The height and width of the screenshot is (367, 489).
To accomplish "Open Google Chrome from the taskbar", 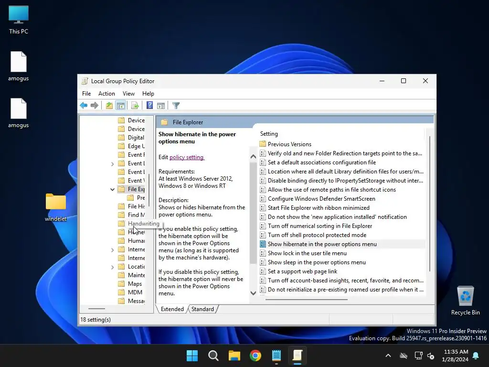I will 255,356.
